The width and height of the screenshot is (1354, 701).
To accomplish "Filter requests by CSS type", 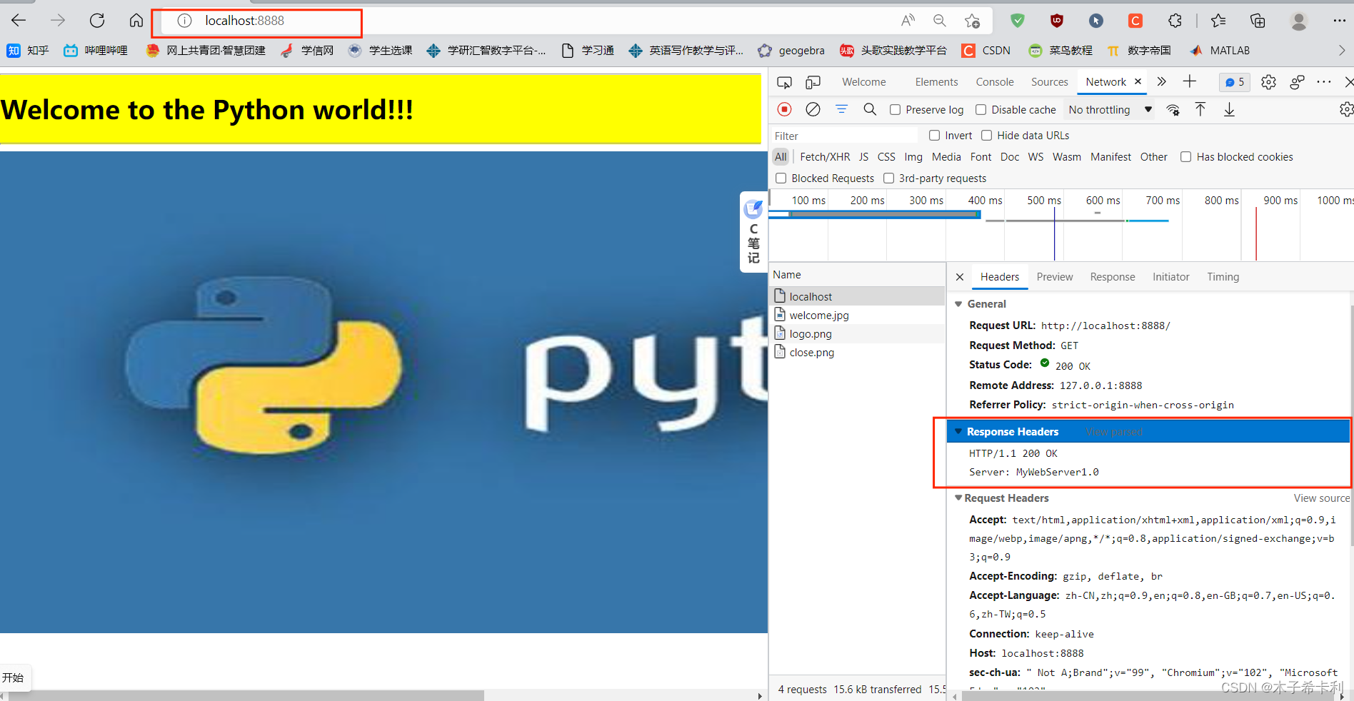I will pos(886,157).
